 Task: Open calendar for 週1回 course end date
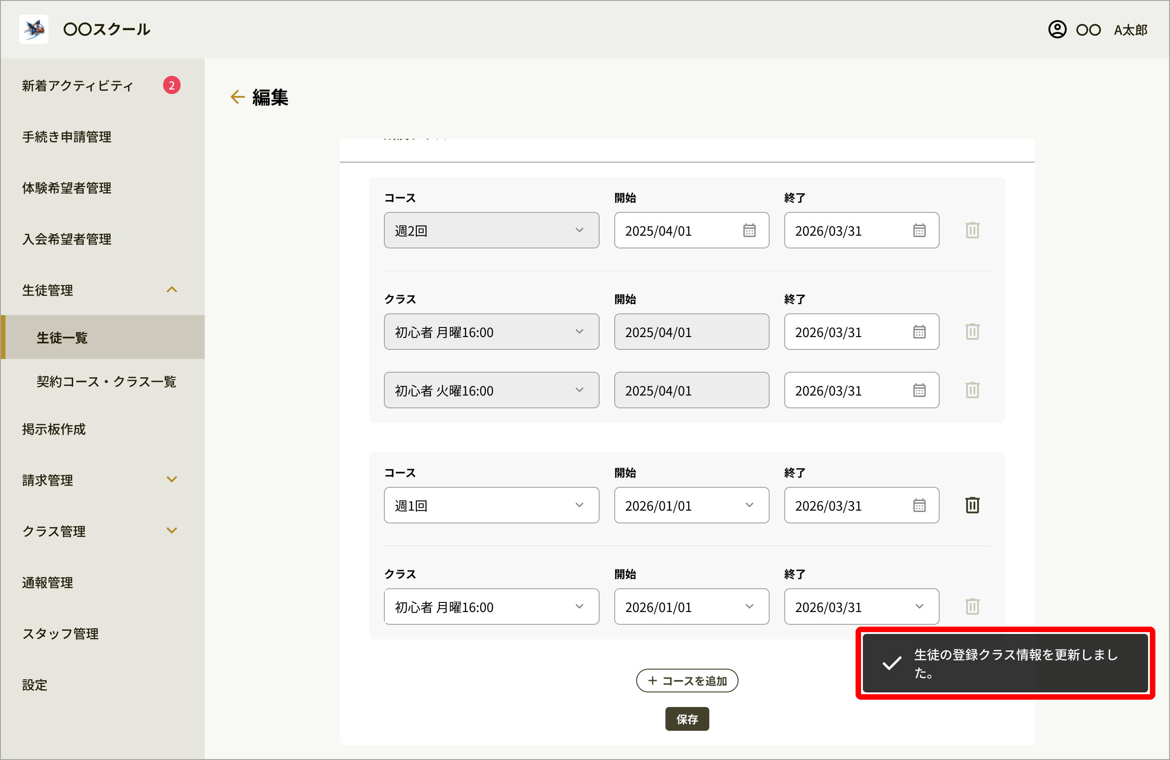tap(919, 505)
